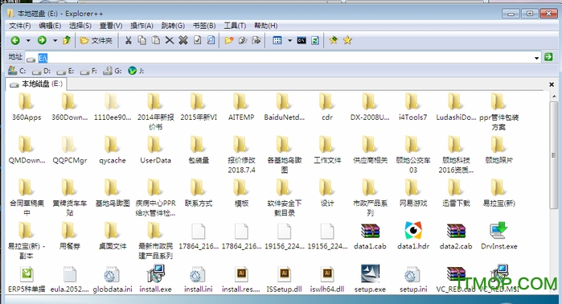Select the UserData folder

pyautogui.click(x=155, y=150)
